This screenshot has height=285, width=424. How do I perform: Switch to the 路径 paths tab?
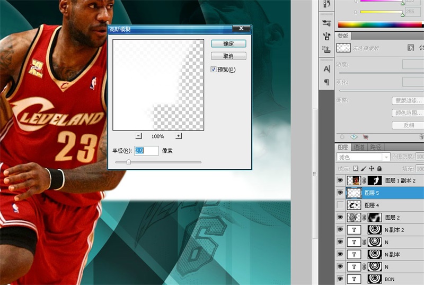[x=375, y=147]
